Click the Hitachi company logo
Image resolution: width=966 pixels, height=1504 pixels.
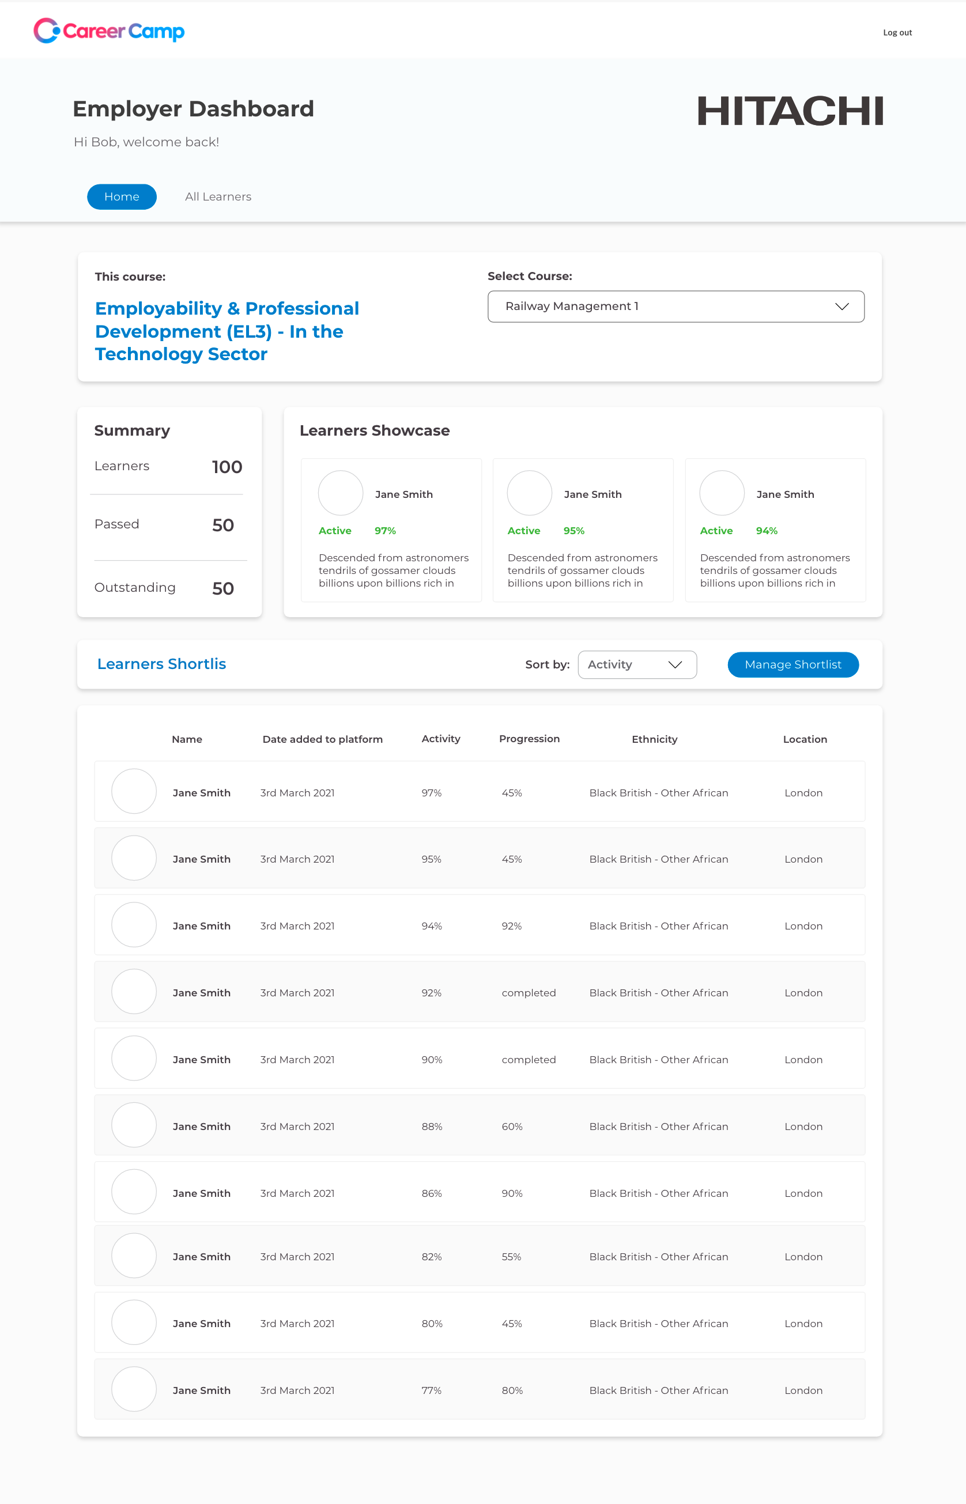pyautogui.click(x=790, y=111)
